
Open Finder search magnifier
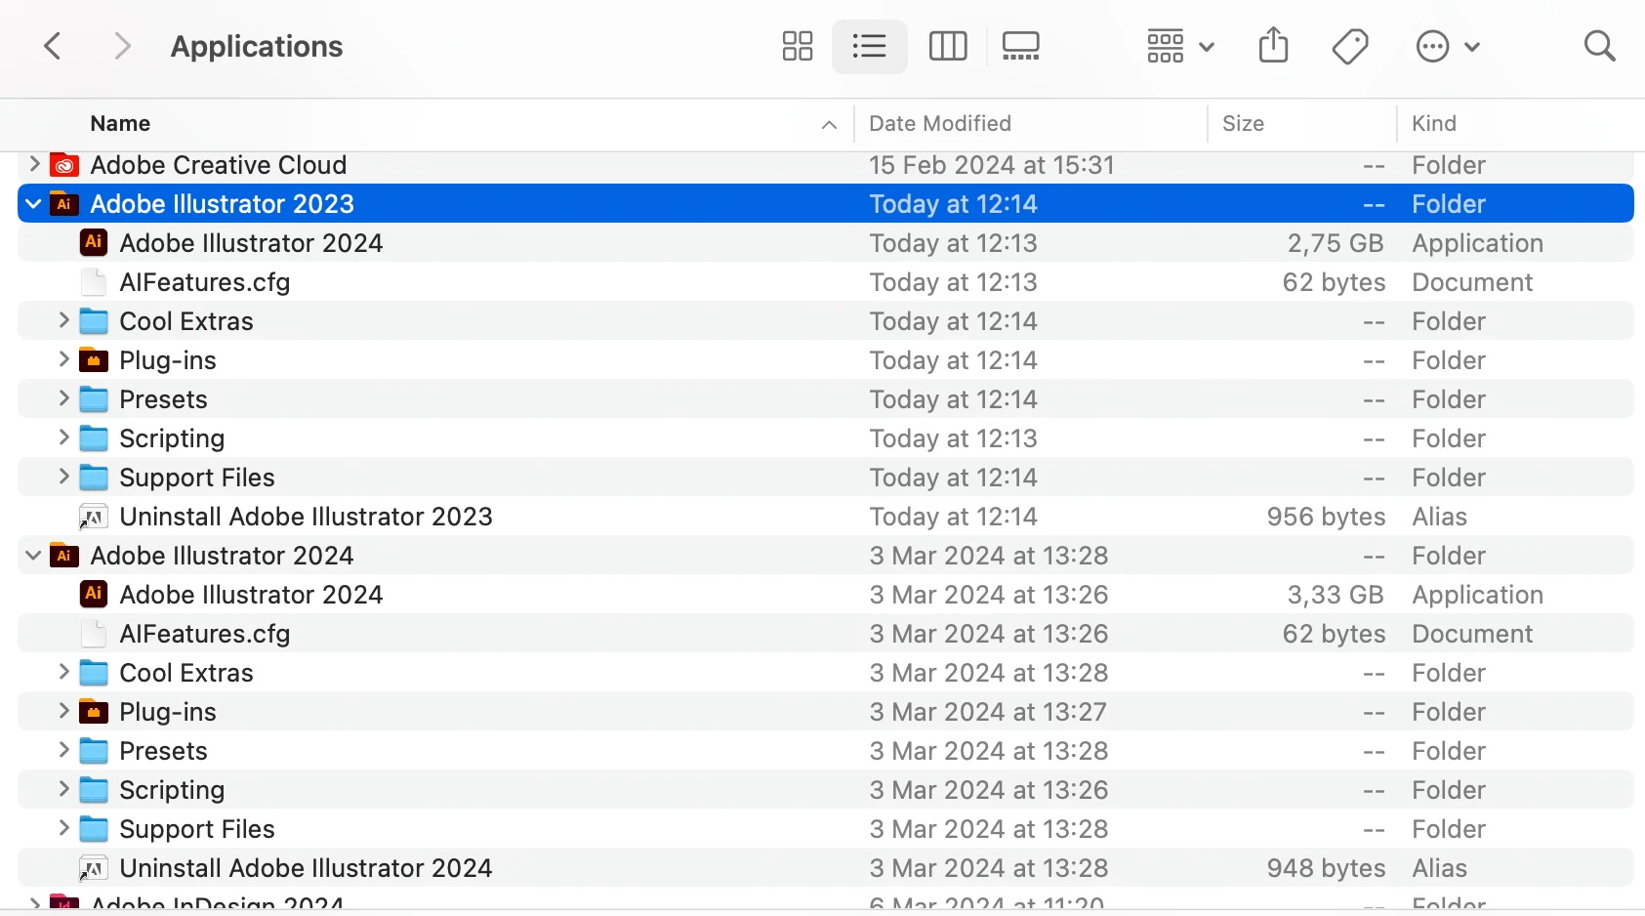click(1599, 46)
